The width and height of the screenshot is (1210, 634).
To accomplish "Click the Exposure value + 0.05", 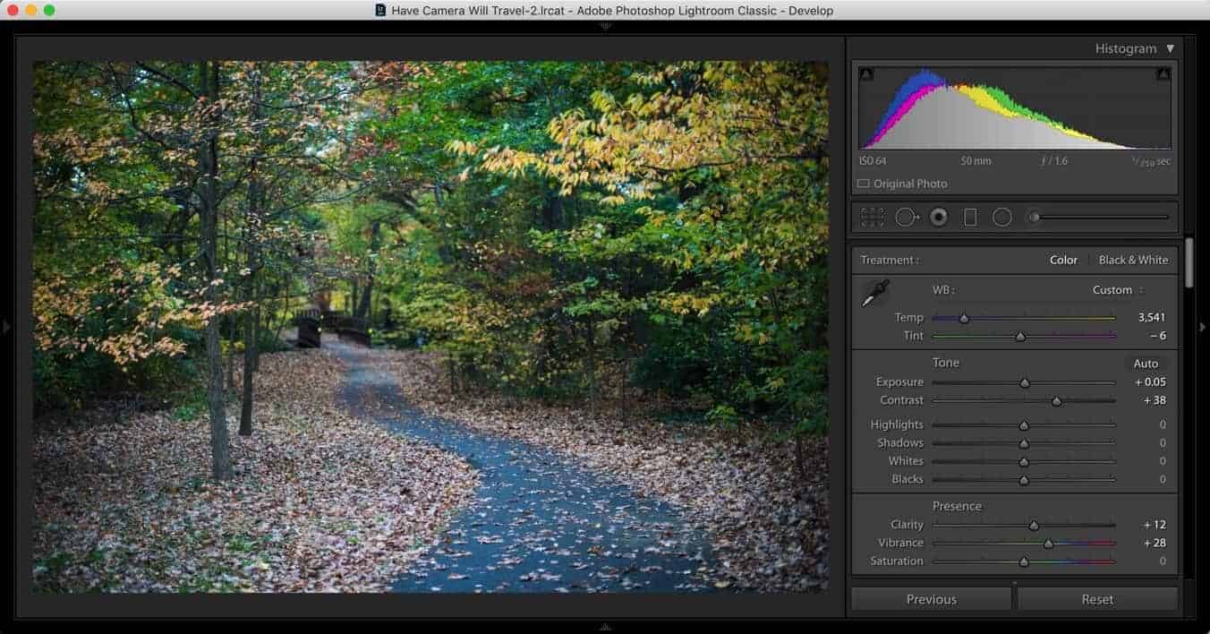I will coord(1150,382).
